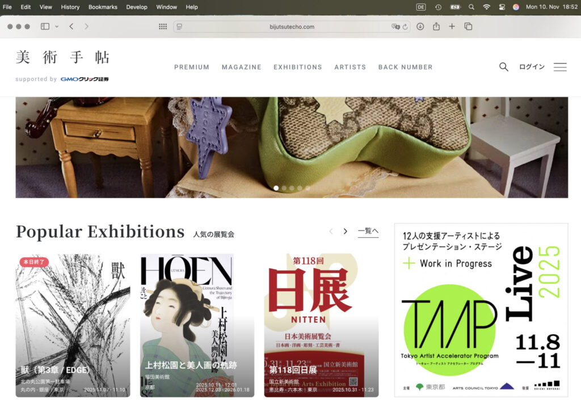Select the EXHIBITIONS navigation item

[x=297, y=67]
